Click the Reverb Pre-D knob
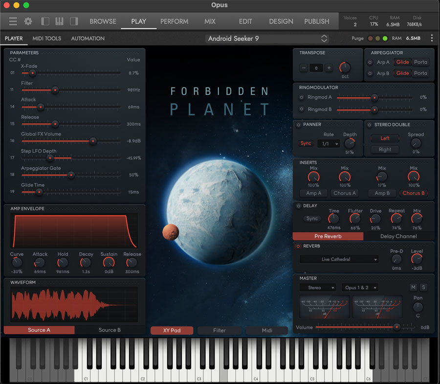440x384 pixels. [x=396, y=259]
